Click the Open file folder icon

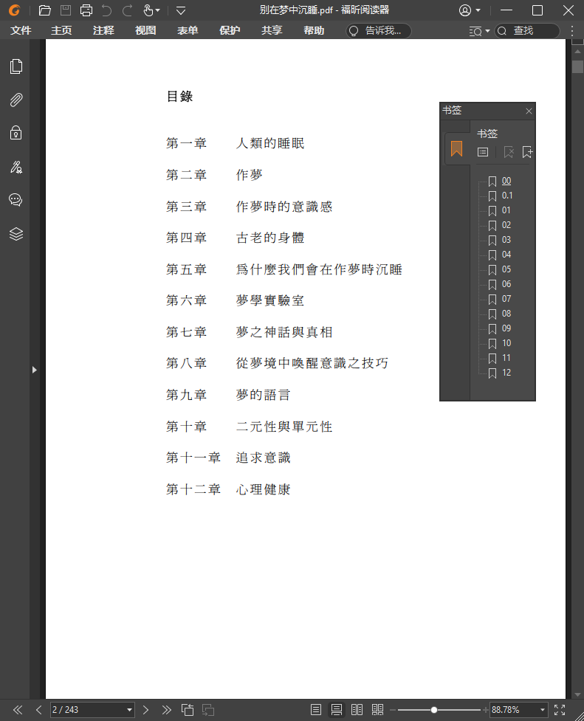[x=45, y=10]
